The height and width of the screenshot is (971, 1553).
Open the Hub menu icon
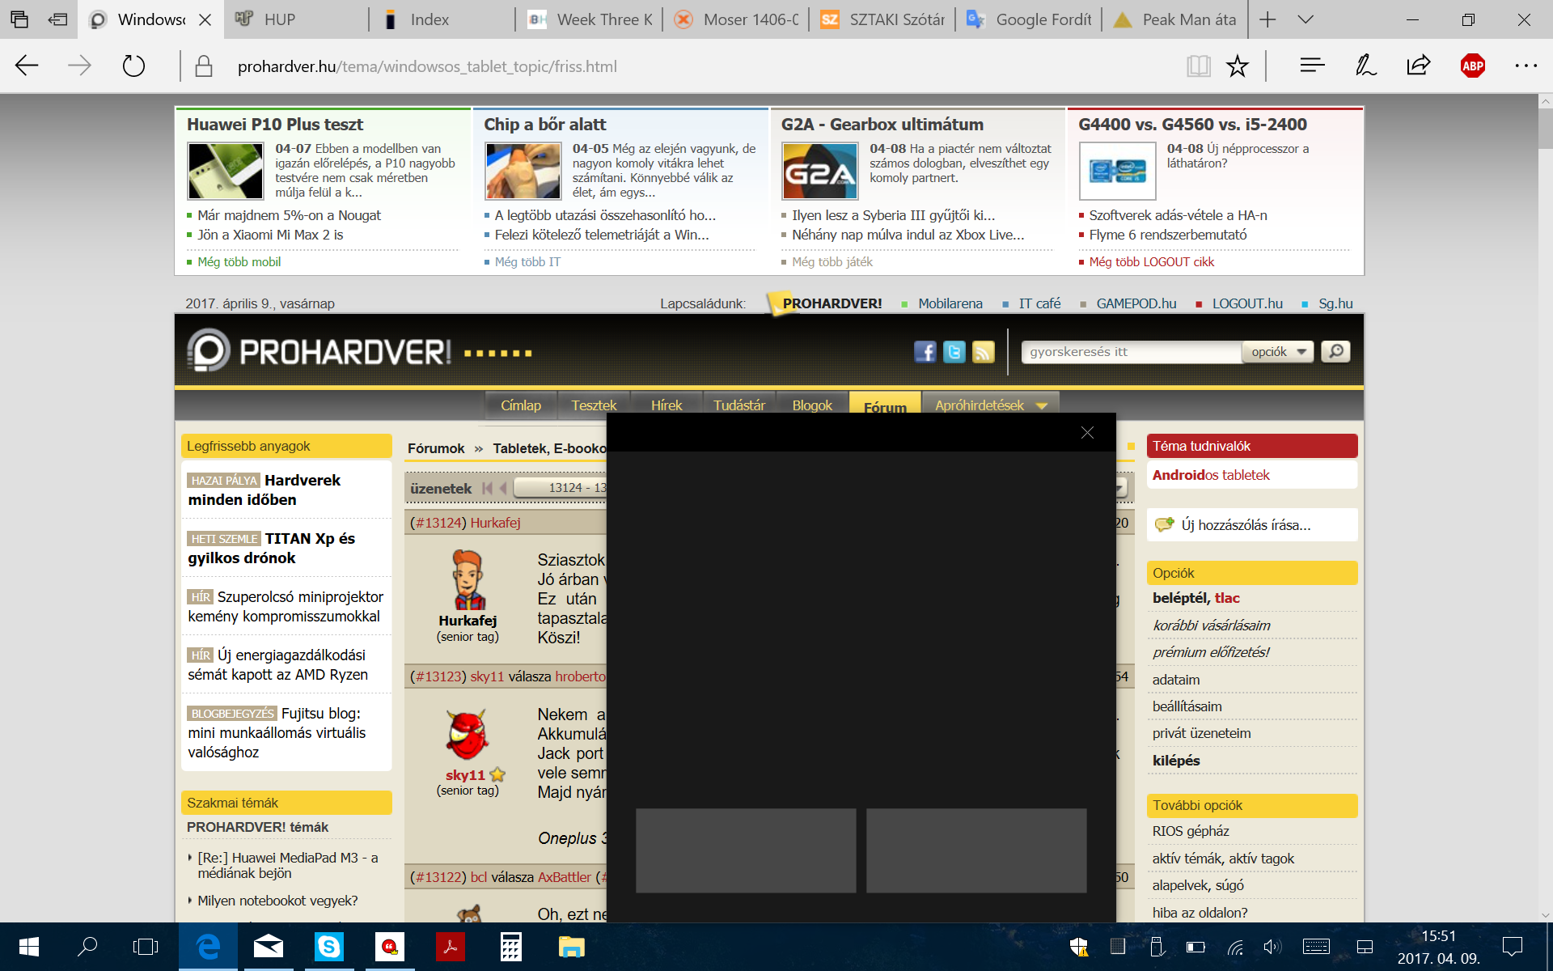tap(1312, 66)
